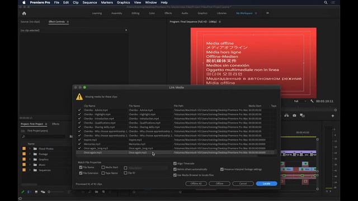Toggle Relink others automatically checkbox
358x201 pixels.
pos(175,169)
